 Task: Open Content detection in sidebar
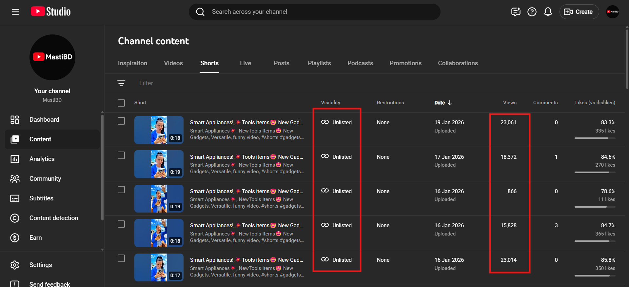[x=53, y=218]
